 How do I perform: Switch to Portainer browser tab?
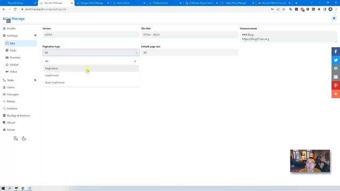(x=165, y=3)
